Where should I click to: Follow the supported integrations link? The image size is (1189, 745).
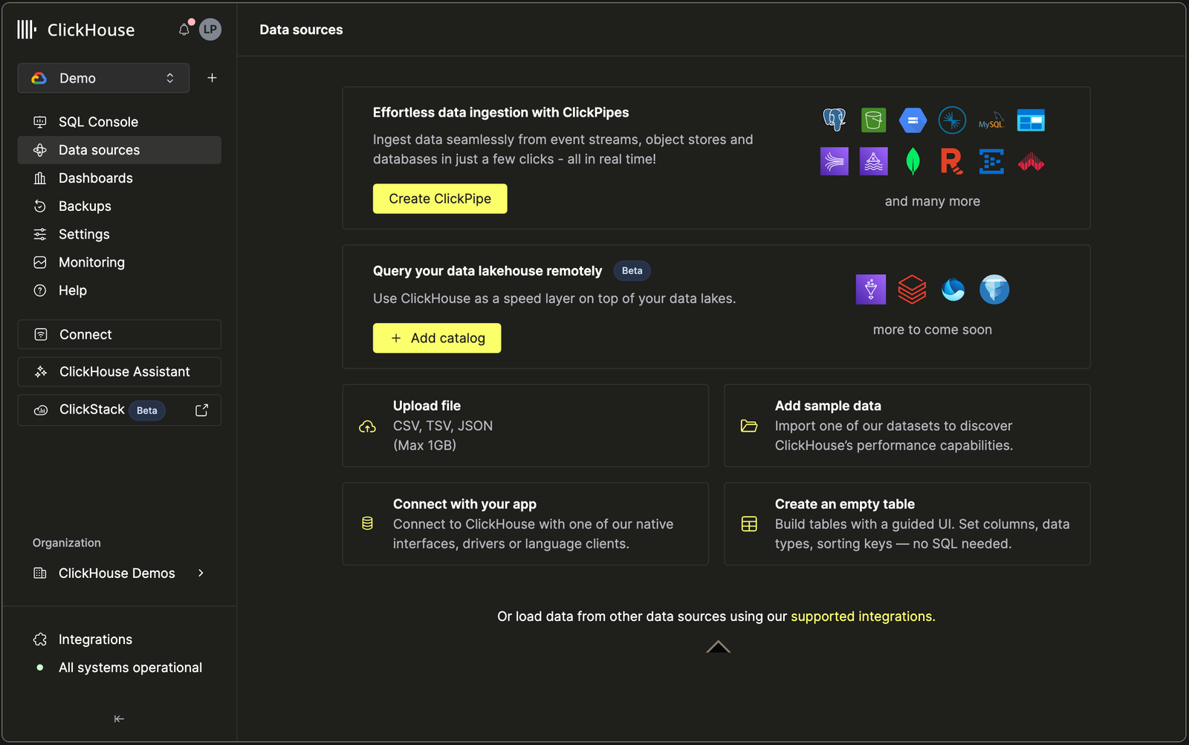(863, 617)
